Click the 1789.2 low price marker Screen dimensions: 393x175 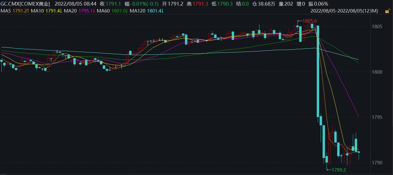click(338, 169)
